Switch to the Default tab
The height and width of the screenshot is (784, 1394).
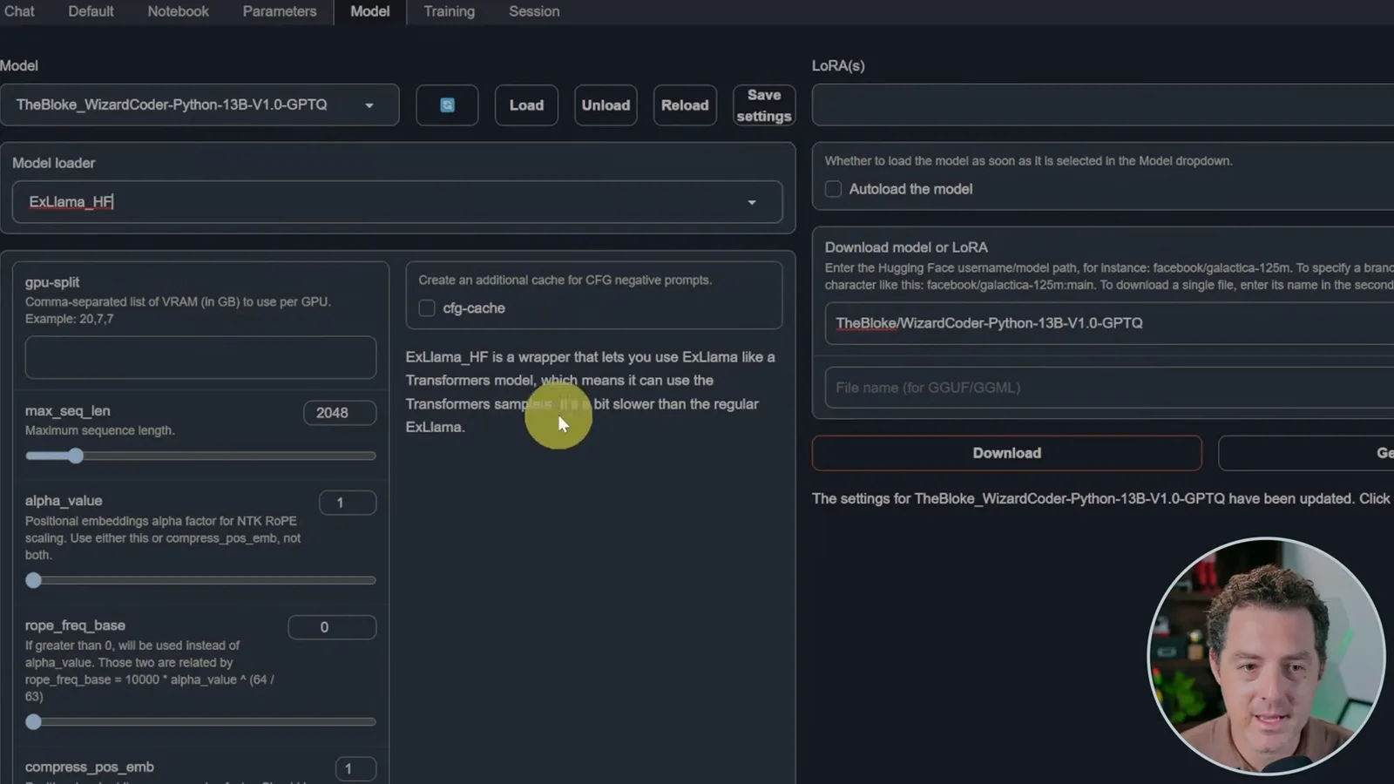click(x=91, y=11)
